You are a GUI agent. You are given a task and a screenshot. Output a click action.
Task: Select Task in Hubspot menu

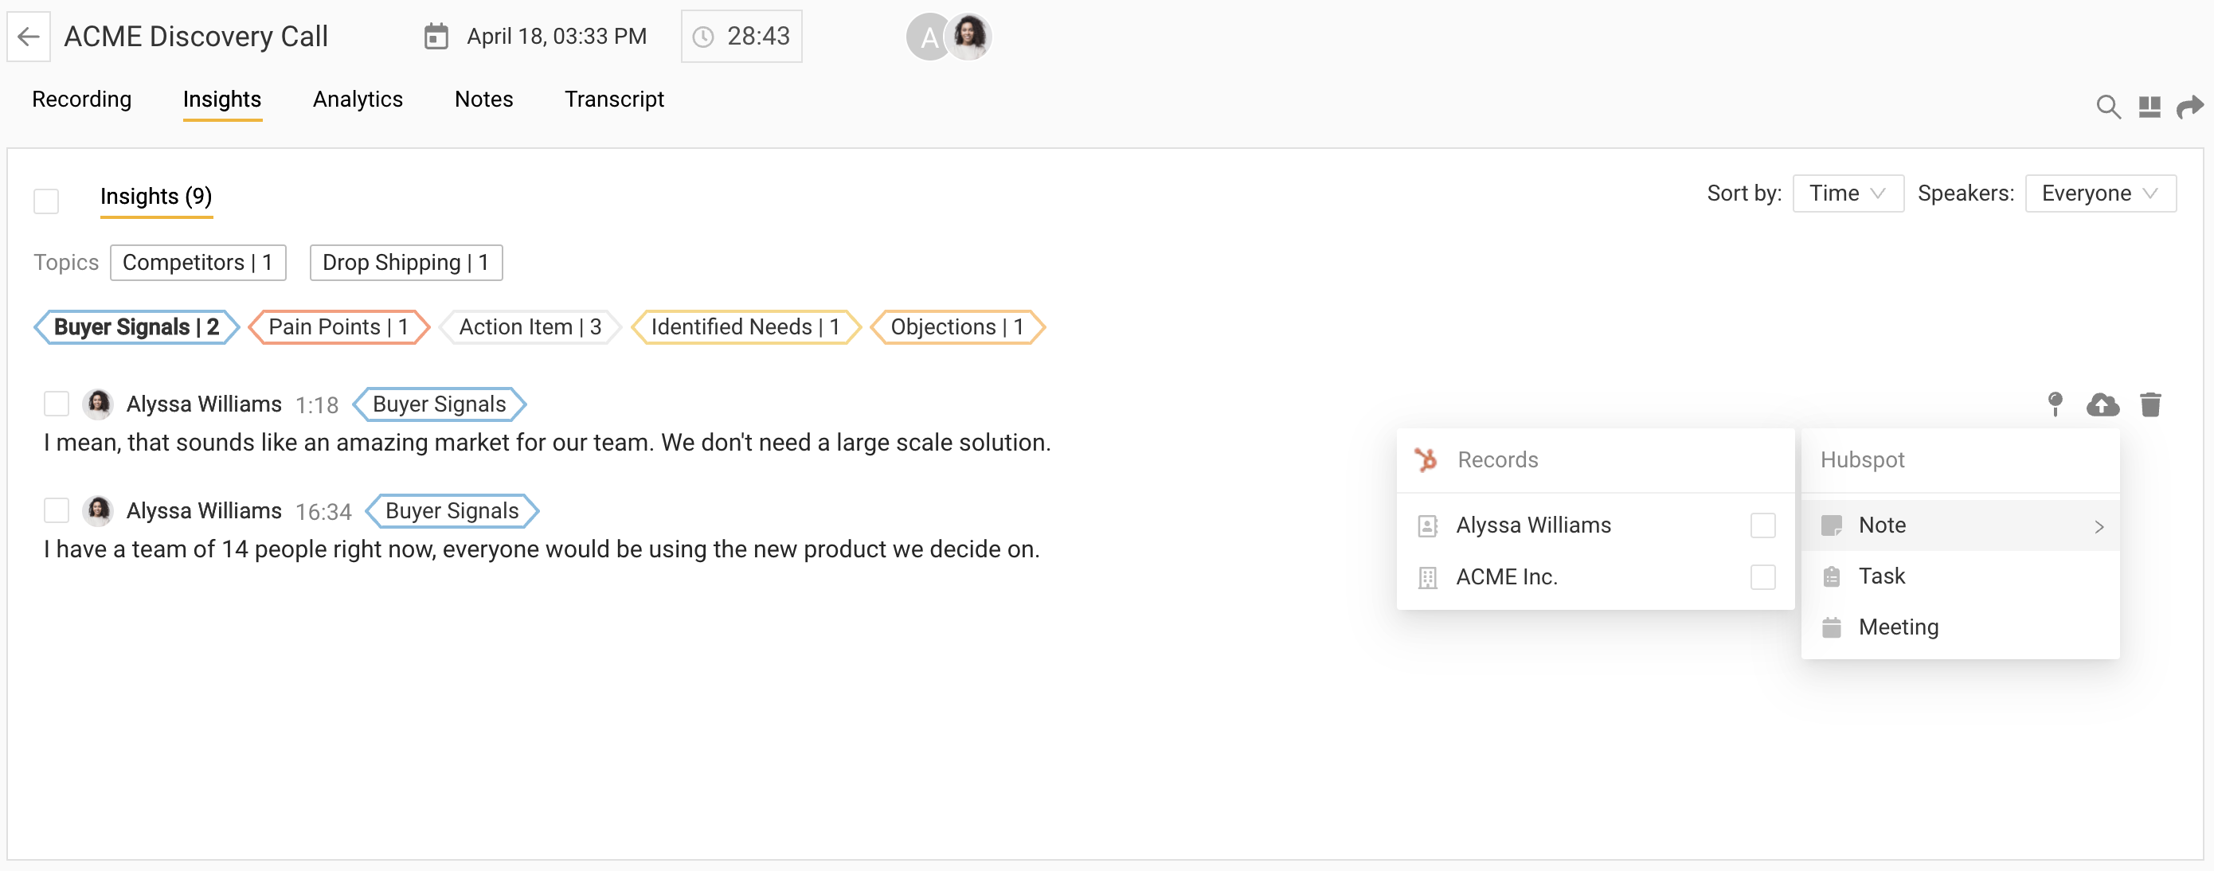tap(1880, 576)
